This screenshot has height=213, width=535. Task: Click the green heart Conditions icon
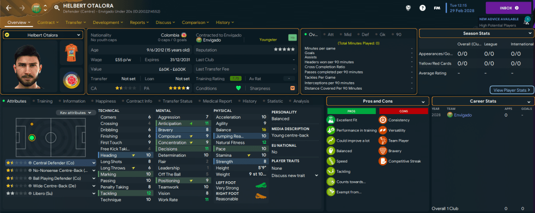point(238,88)
